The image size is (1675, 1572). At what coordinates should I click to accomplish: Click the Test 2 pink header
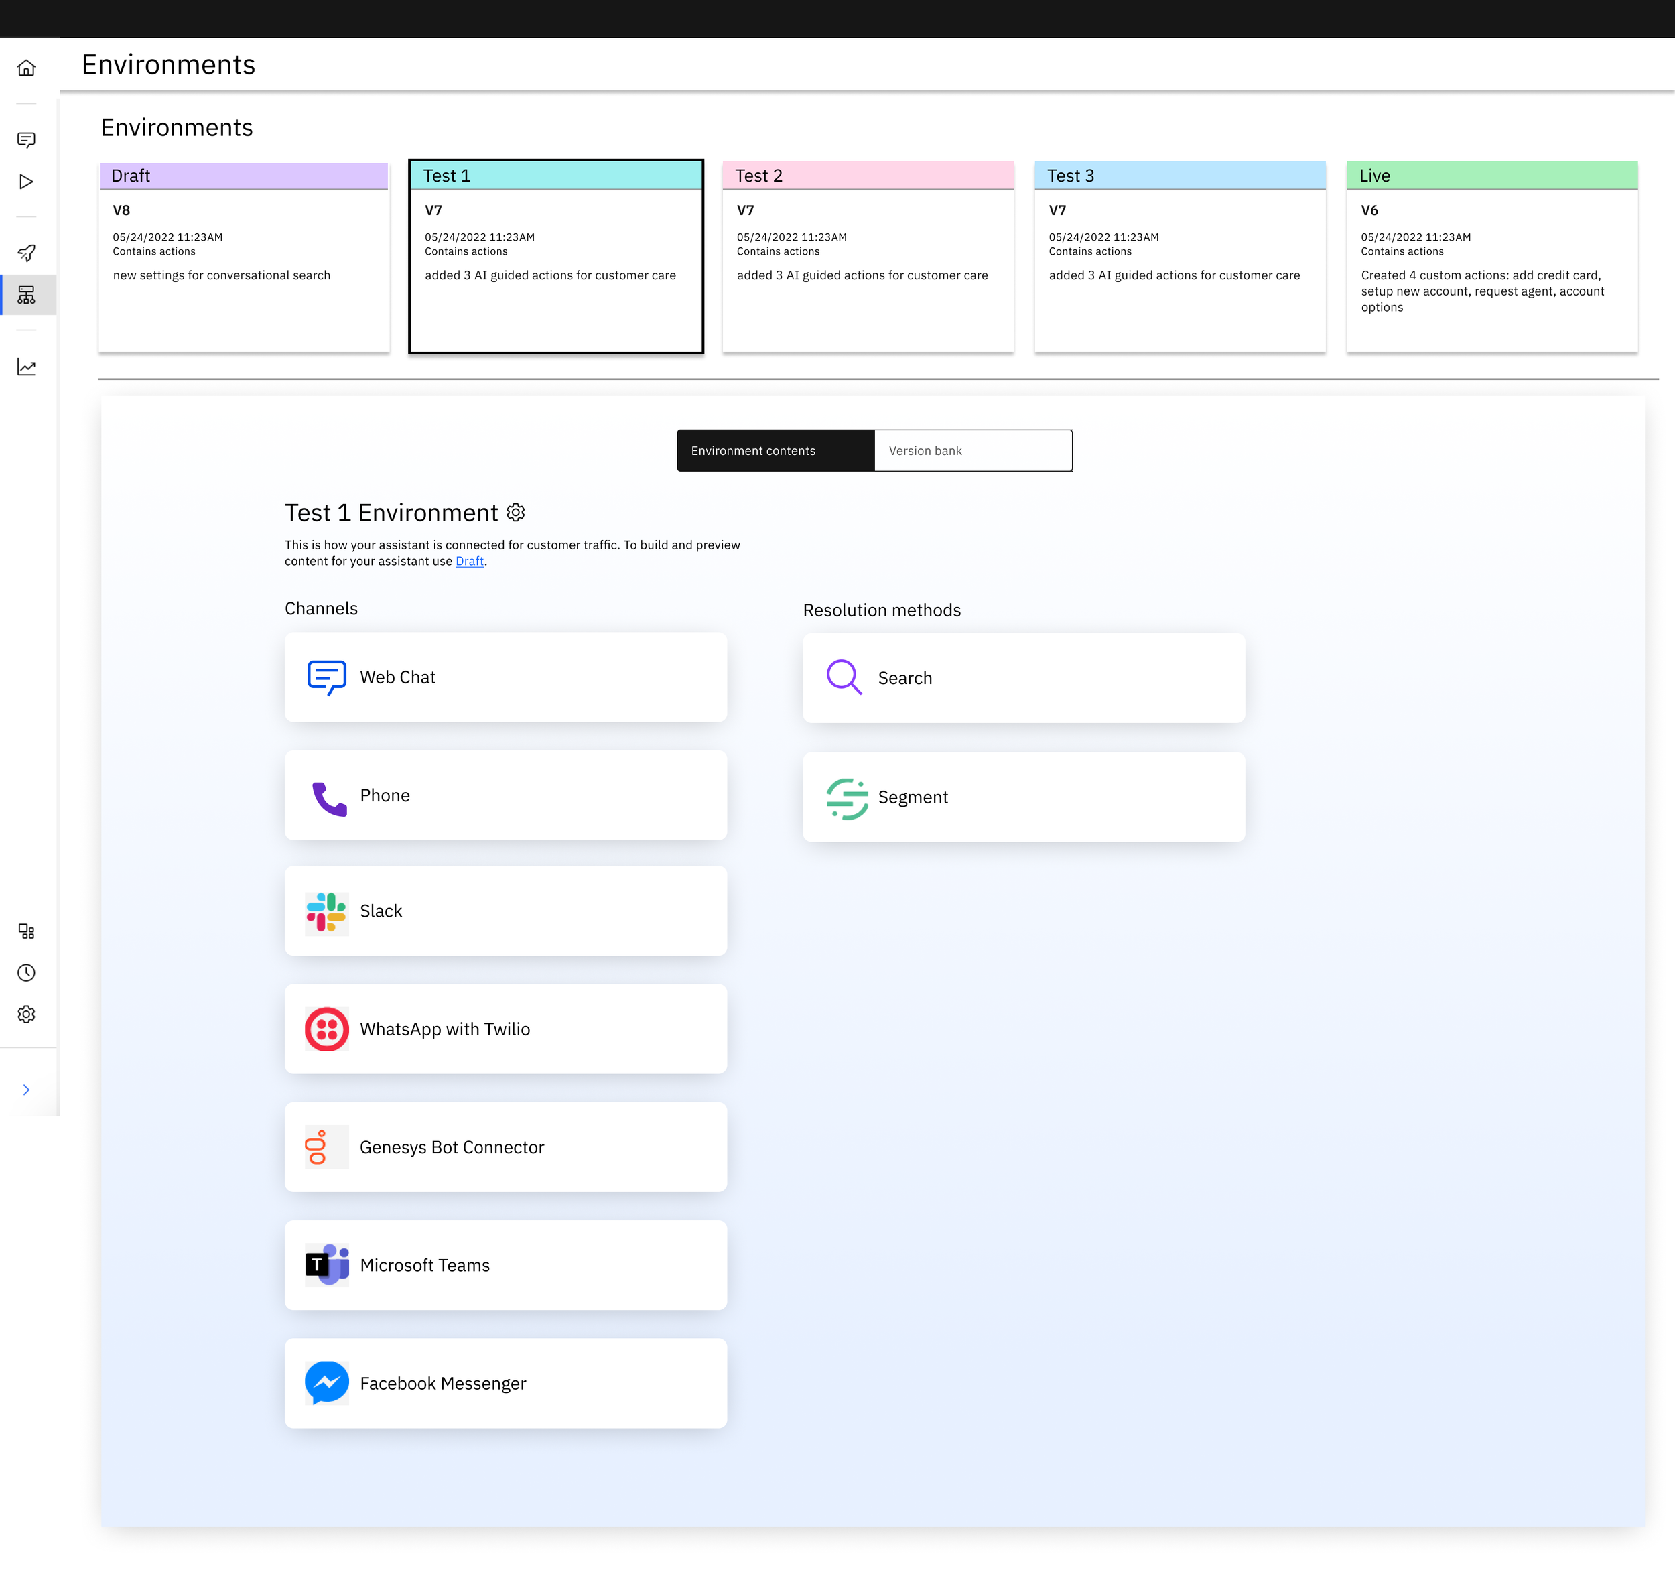[867, 176]
